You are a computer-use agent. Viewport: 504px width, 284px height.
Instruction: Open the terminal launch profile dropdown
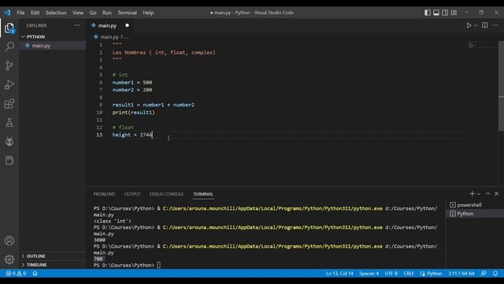pyautogui.click(x=479, y=194)
